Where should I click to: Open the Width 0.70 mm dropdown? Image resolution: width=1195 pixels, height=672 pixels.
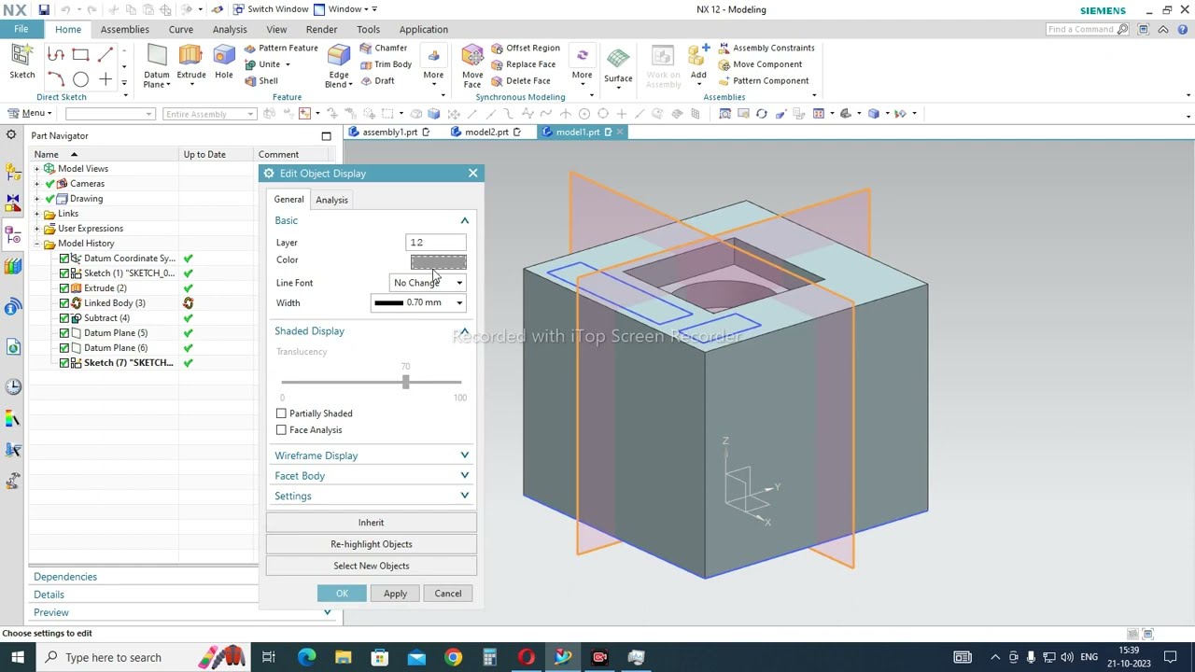click(x=417, y=302)
